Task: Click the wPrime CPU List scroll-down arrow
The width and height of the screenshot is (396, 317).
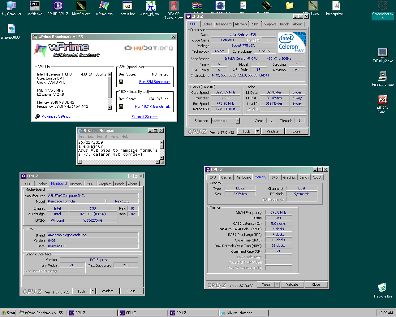Action: (x=110, y=107)
